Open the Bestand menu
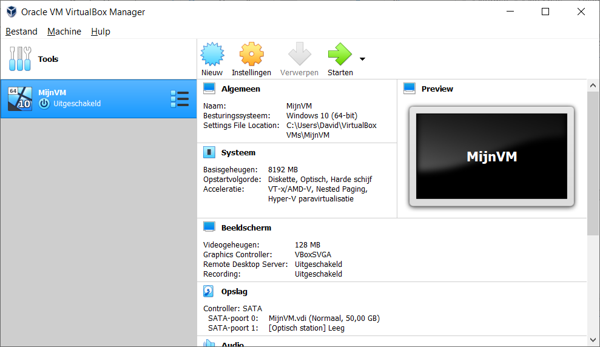The image size is (600, 347). pos(21,32)
